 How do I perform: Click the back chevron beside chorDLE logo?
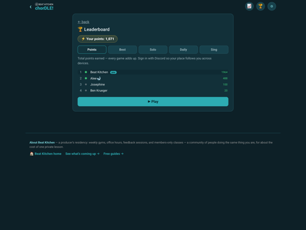click(x=30, y=7)
